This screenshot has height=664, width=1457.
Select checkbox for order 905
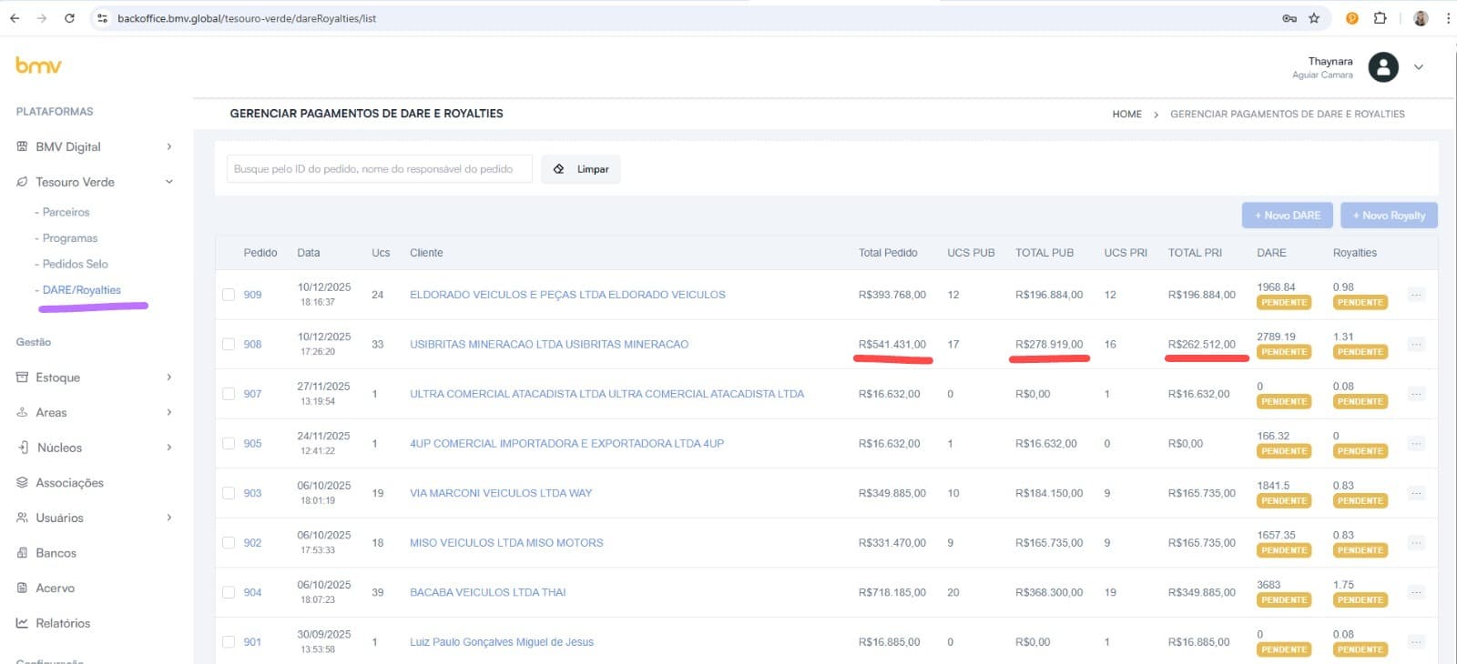click(x=229, y=444)
